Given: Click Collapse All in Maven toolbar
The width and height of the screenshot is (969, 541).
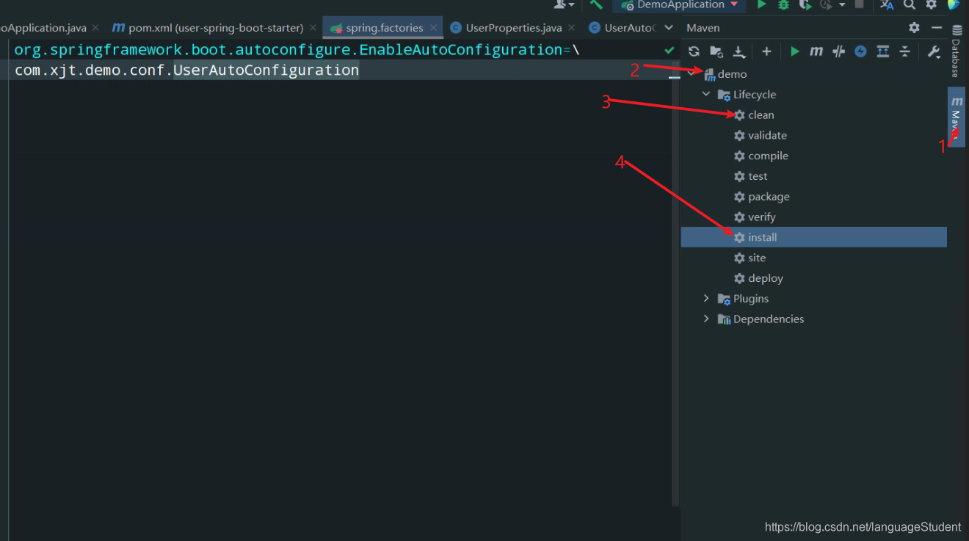Looking at the screenshot, I should [x=905, y=51].
